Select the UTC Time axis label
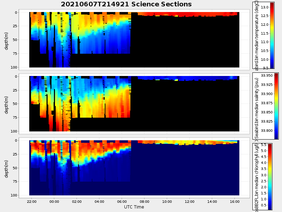The image size is (282, 212). click(x=134, y=207)
